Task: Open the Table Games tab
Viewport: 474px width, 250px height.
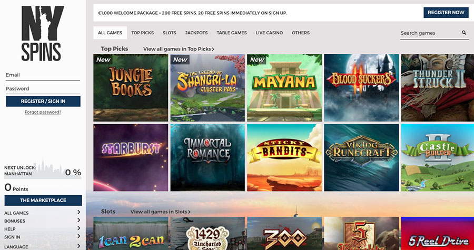Action: (x=232, y=33)
